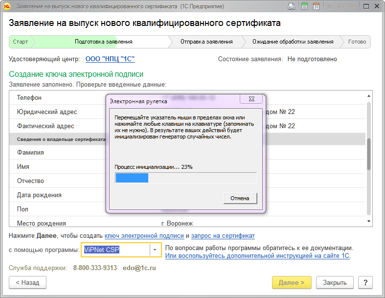Select the Отправка заявления step
This screenshot has height=298, width=385.
(206, 42)
